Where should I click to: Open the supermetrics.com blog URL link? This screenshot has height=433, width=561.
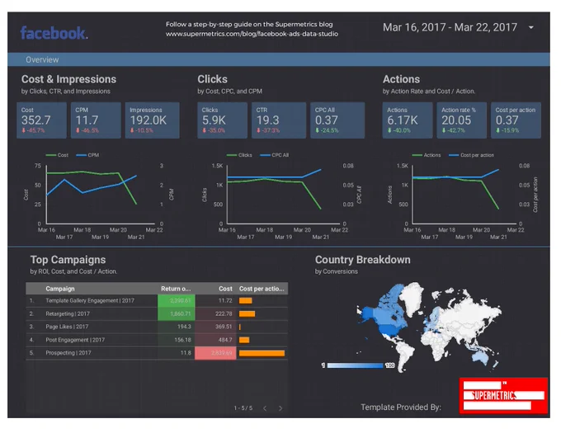[x=252, y=34]
